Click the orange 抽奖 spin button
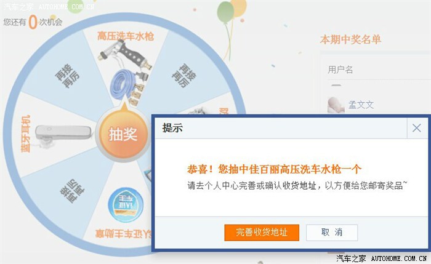431x264 pixels. pos(123,135)
